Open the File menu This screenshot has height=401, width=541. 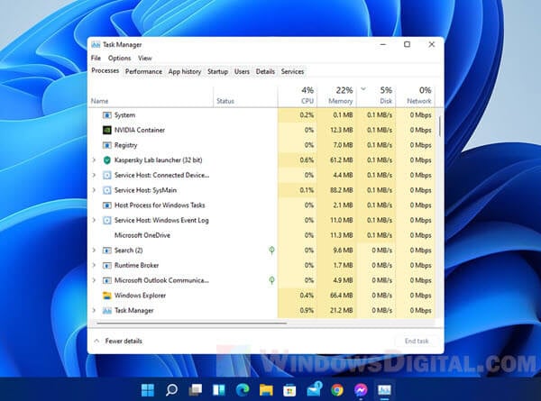click(x=96, y=58)
